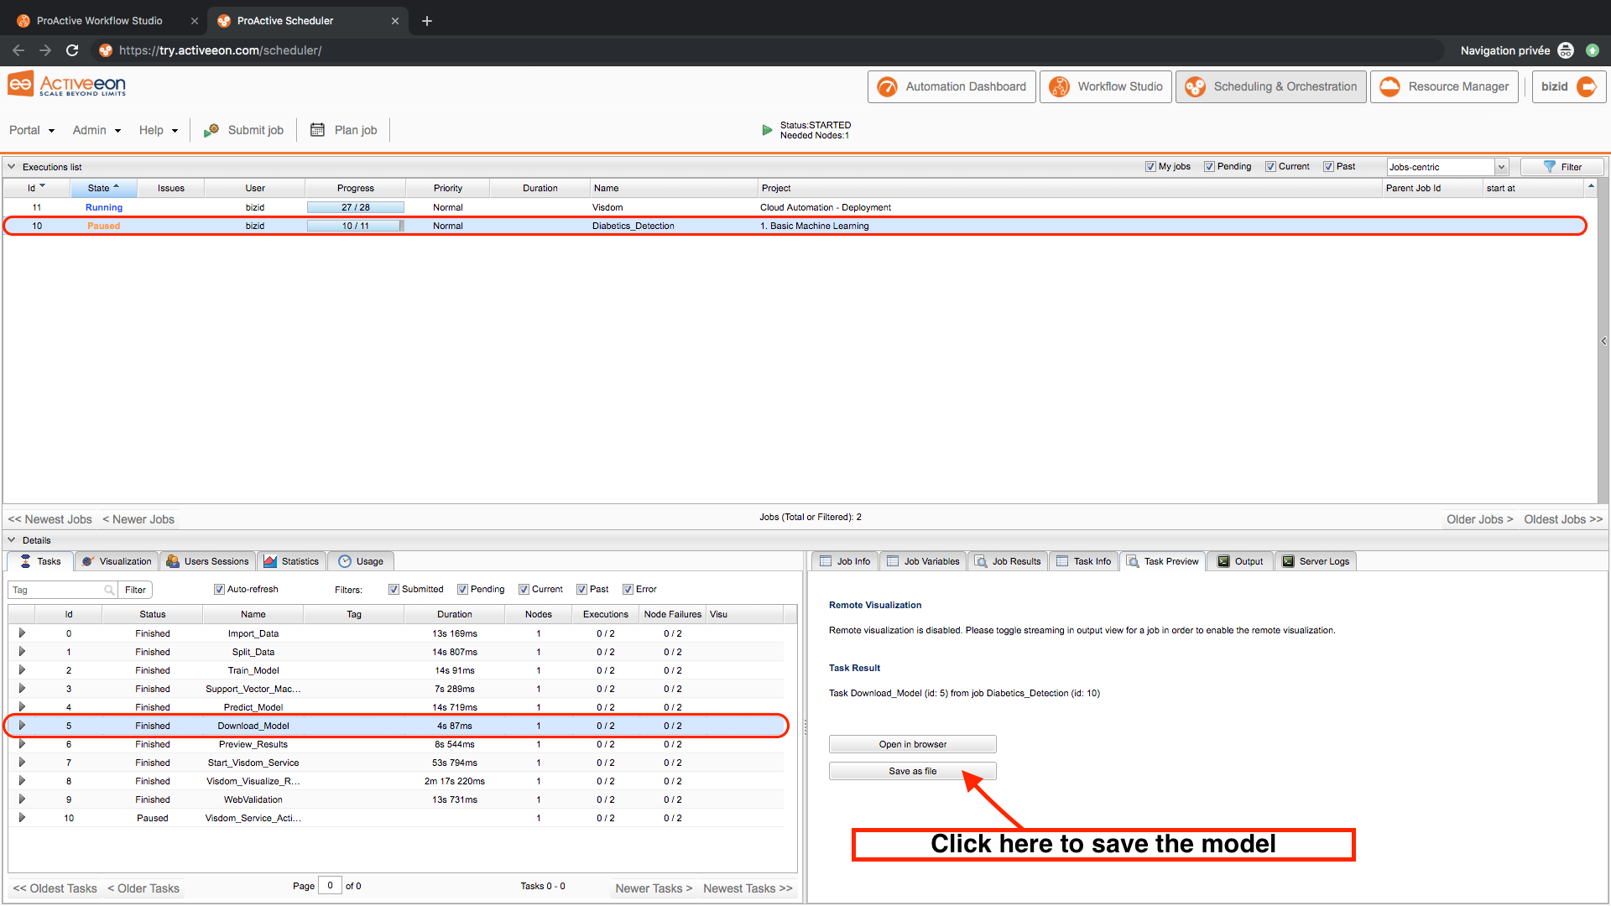Viewport: 1611px width, 906px height.
Task: Toggle the My jobs checkbox
Action: 1150,166
